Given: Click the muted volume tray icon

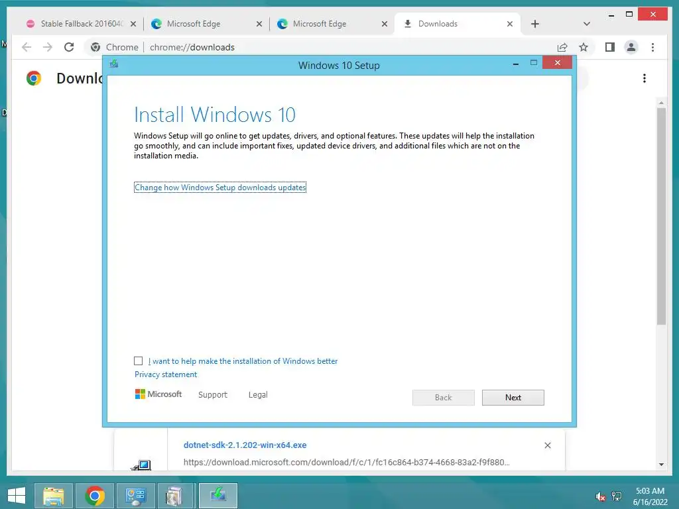Looking at the screenshot, I should tap(600, 496).
